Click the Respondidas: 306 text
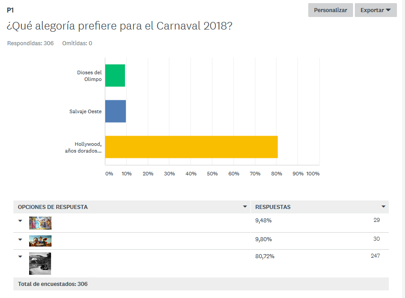 click(x=30, y=43)
